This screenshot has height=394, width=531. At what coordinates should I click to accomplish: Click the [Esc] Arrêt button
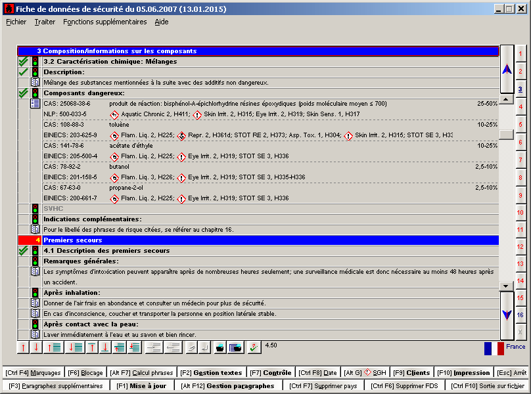(512, 373)
